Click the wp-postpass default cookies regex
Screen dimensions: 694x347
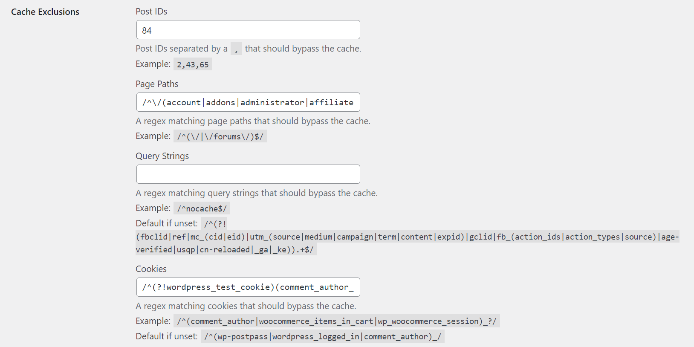pos(322,337)
